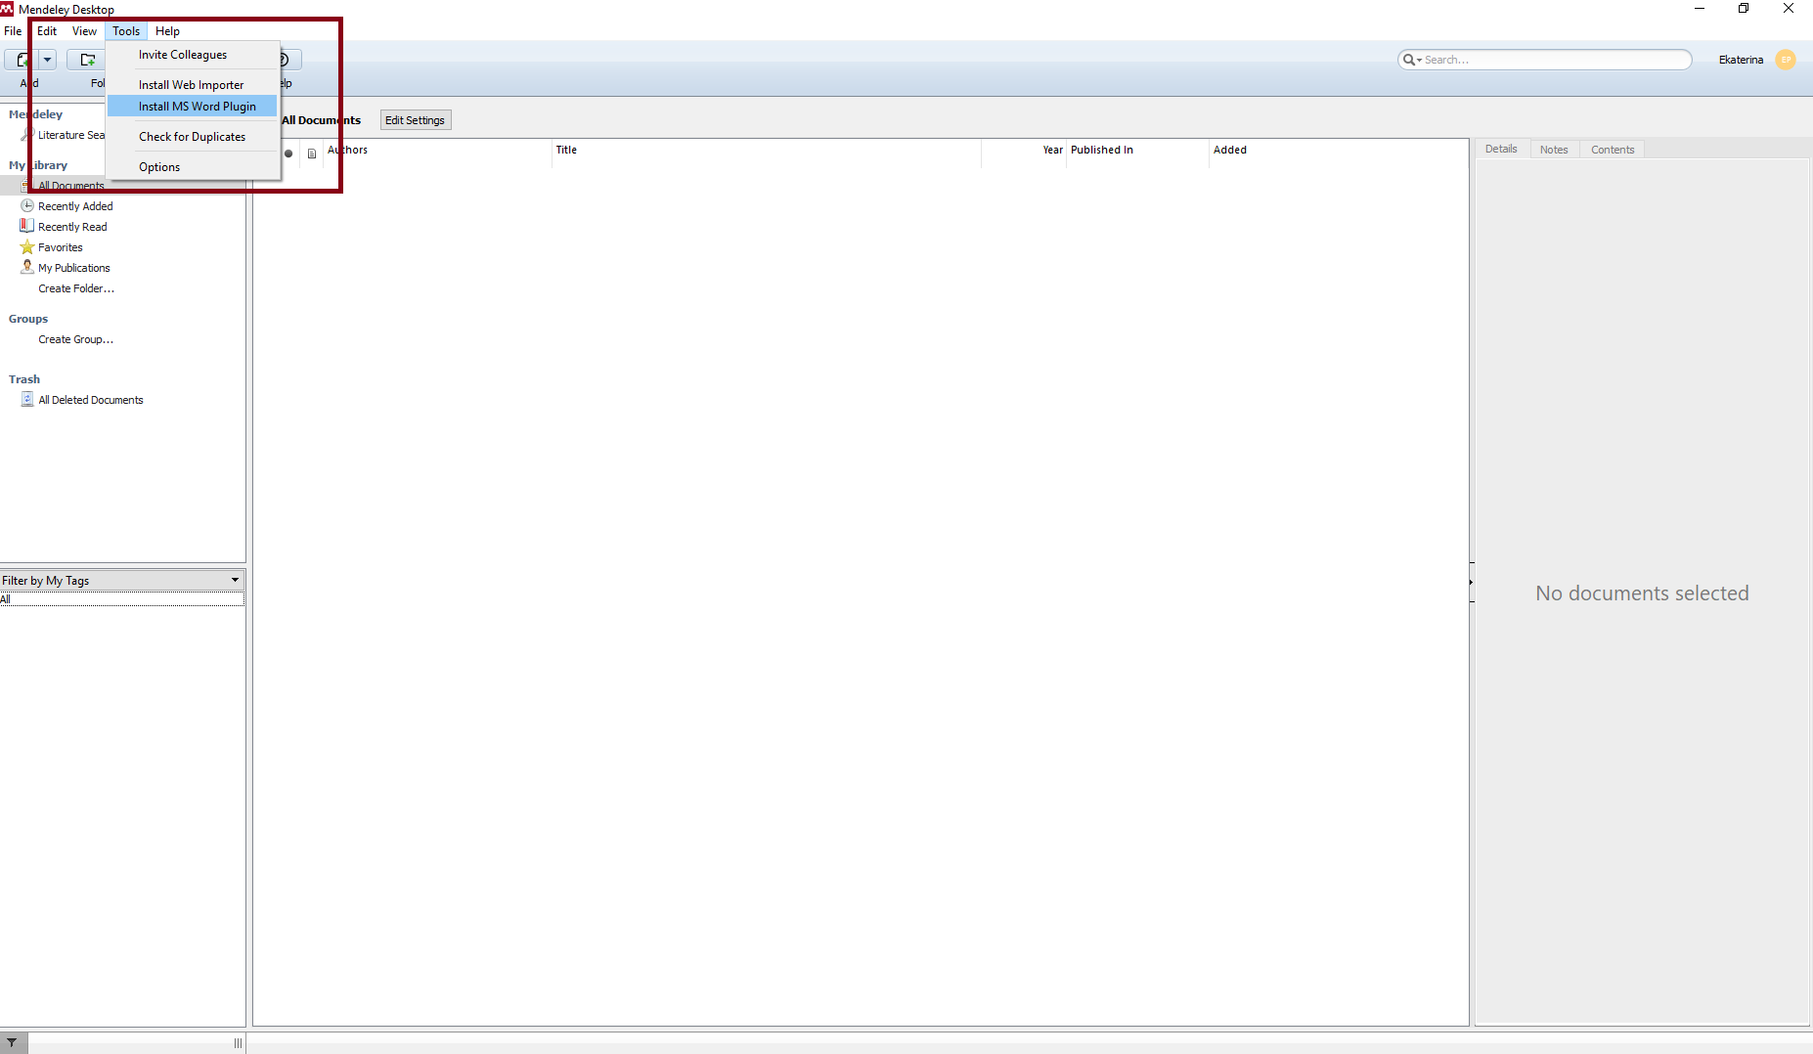1813x1054 pixels.
Task: Switch to the Contents tab
Action: click(x=1613, y=150)
